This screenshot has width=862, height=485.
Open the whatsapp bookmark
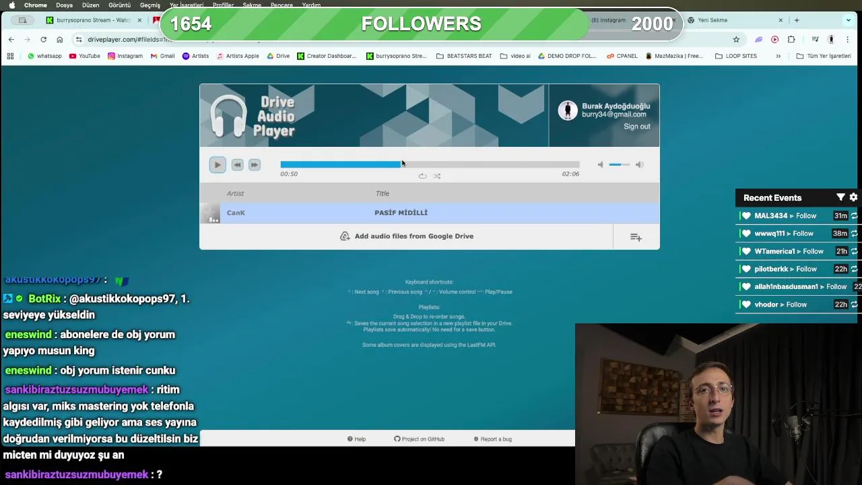coord(44,56)
